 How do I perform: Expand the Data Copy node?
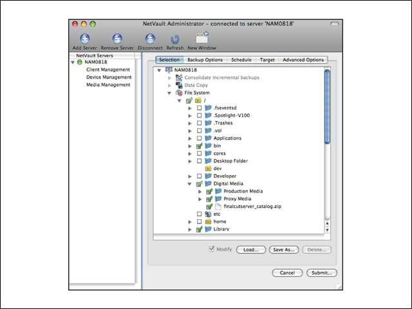[169, 86]
